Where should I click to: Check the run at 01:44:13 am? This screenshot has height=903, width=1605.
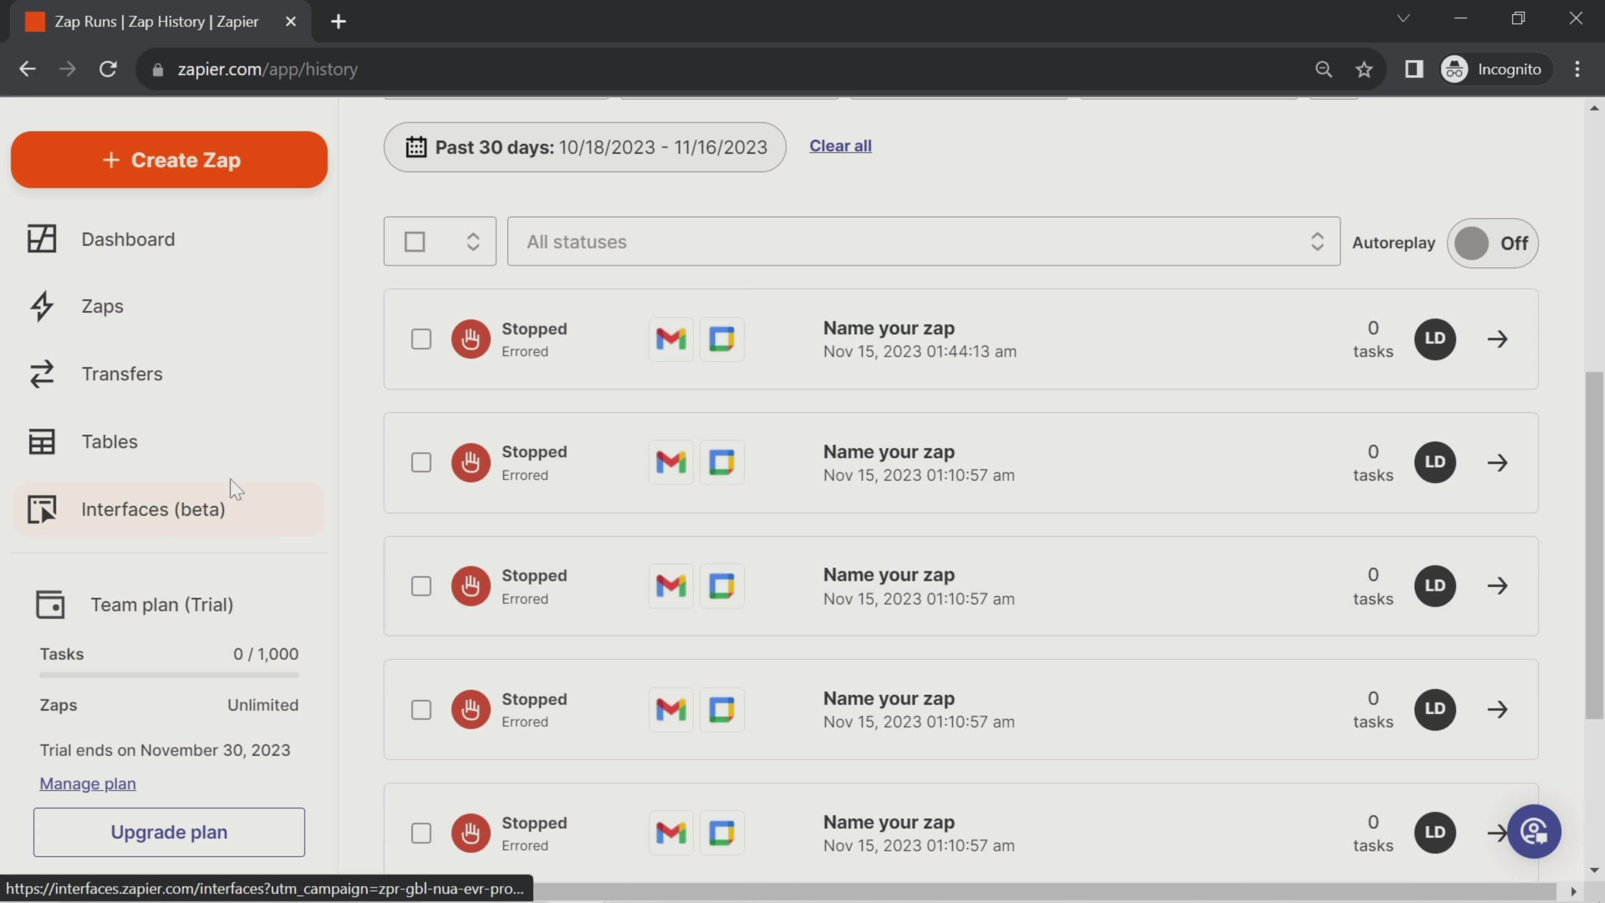(x=421, y=339)
